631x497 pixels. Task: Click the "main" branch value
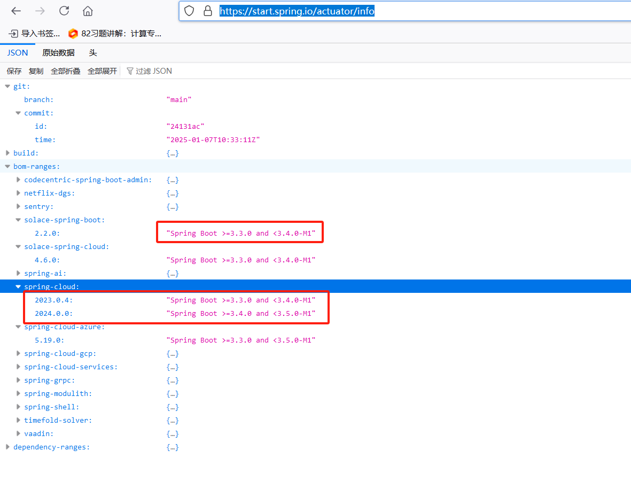coord(178,99)
